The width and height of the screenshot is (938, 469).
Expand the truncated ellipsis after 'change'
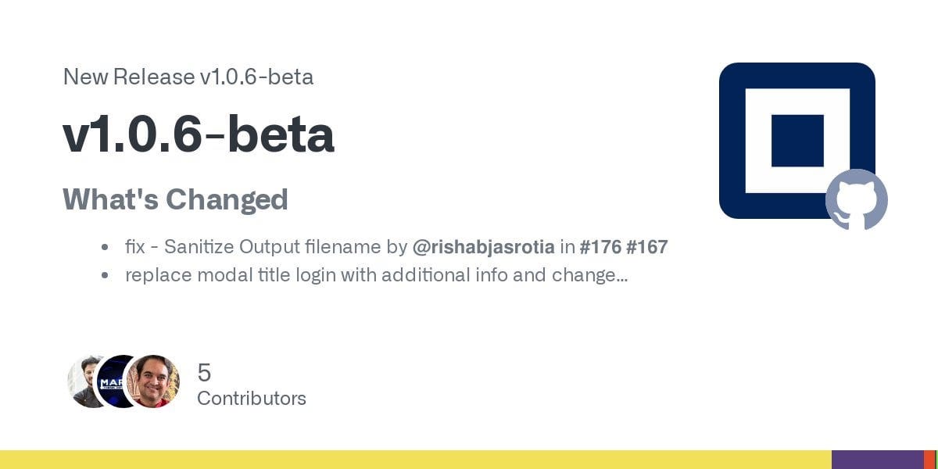[622, 277]
